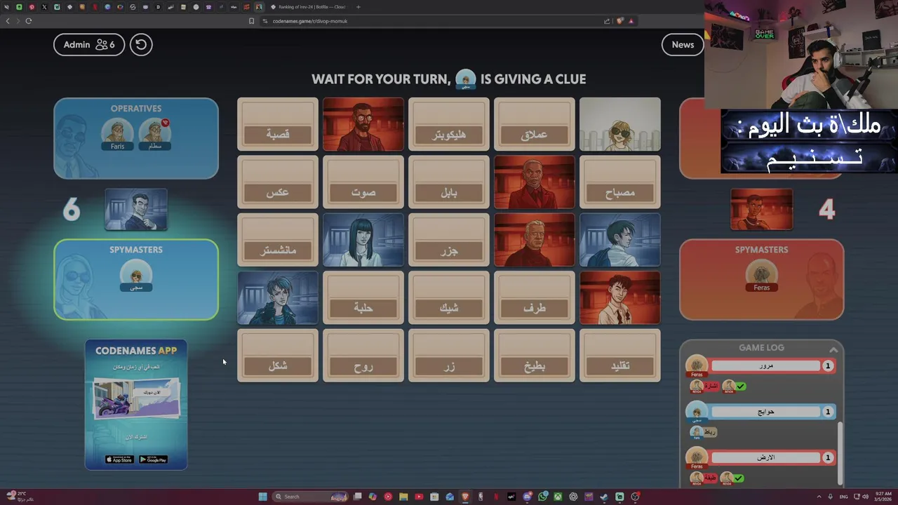Switch to the active Codenames pinned tab
Screen dimensions: 898x505
[259, 7]
